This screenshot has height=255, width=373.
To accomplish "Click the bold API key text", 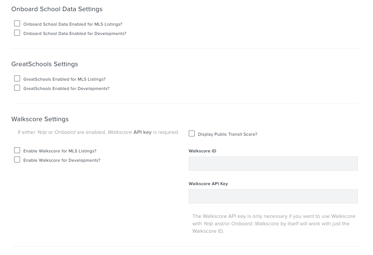I will [x=142, y=132].
